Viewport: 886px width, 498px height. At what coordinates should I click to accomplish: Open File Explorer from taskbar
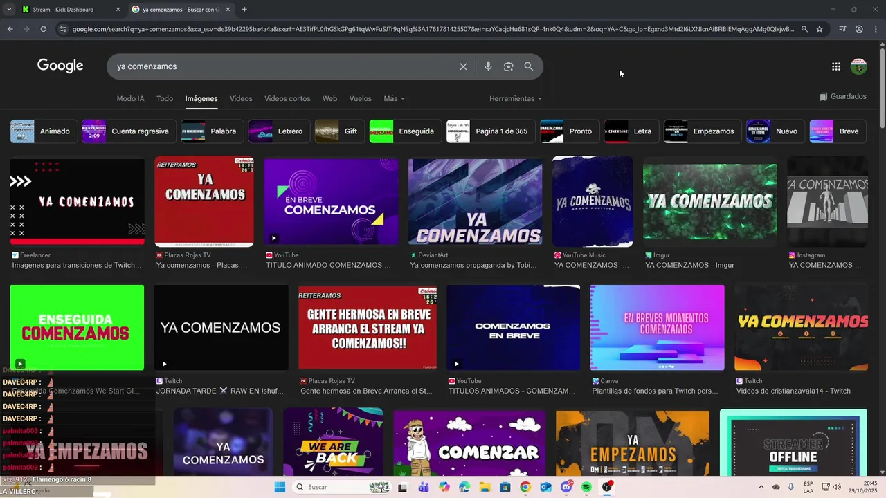point(485,487)
